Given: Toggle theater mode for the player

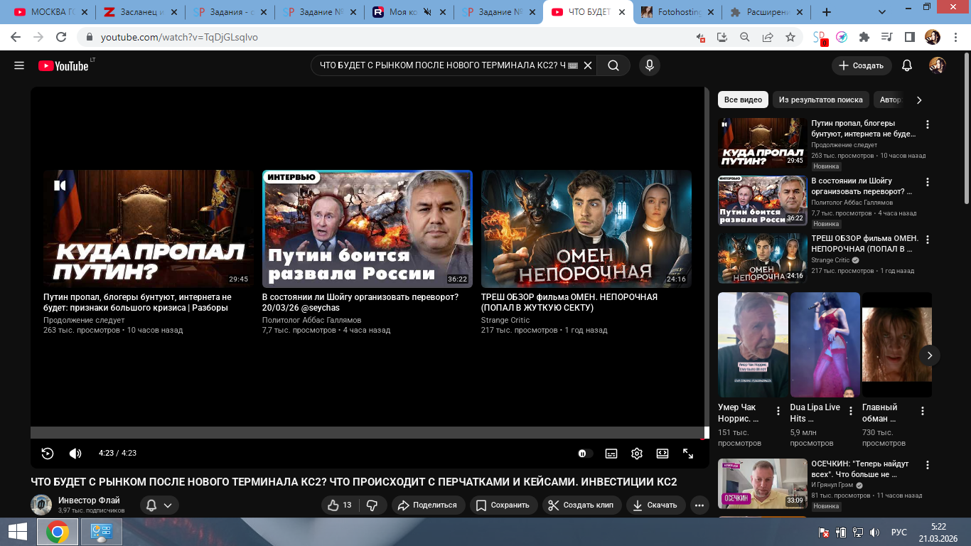Looking at the screenshot, I should coord(662,454).
